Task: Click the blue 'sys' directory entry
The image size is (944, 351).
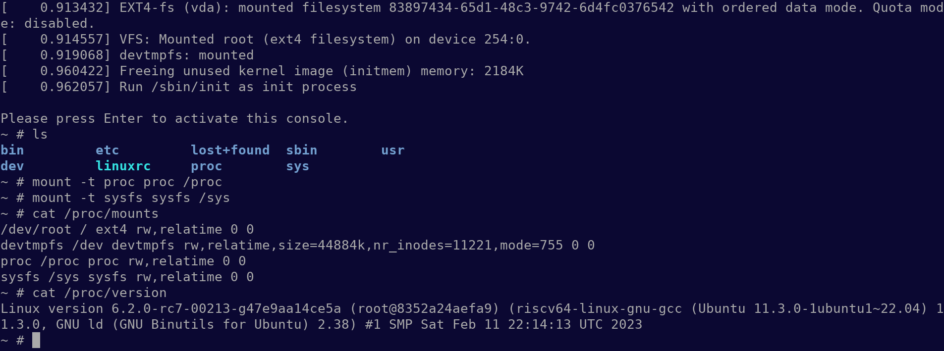Action: (297, 166)
